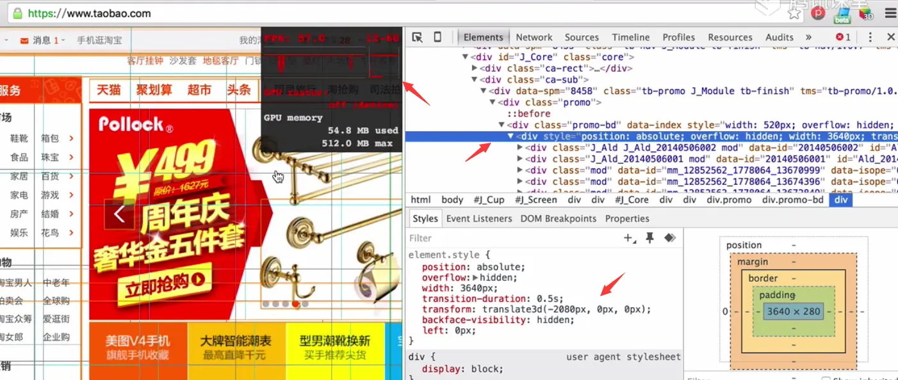Open the Styles sidebar tab
Screen dimensions: 898x380
(x=425, y=218)
